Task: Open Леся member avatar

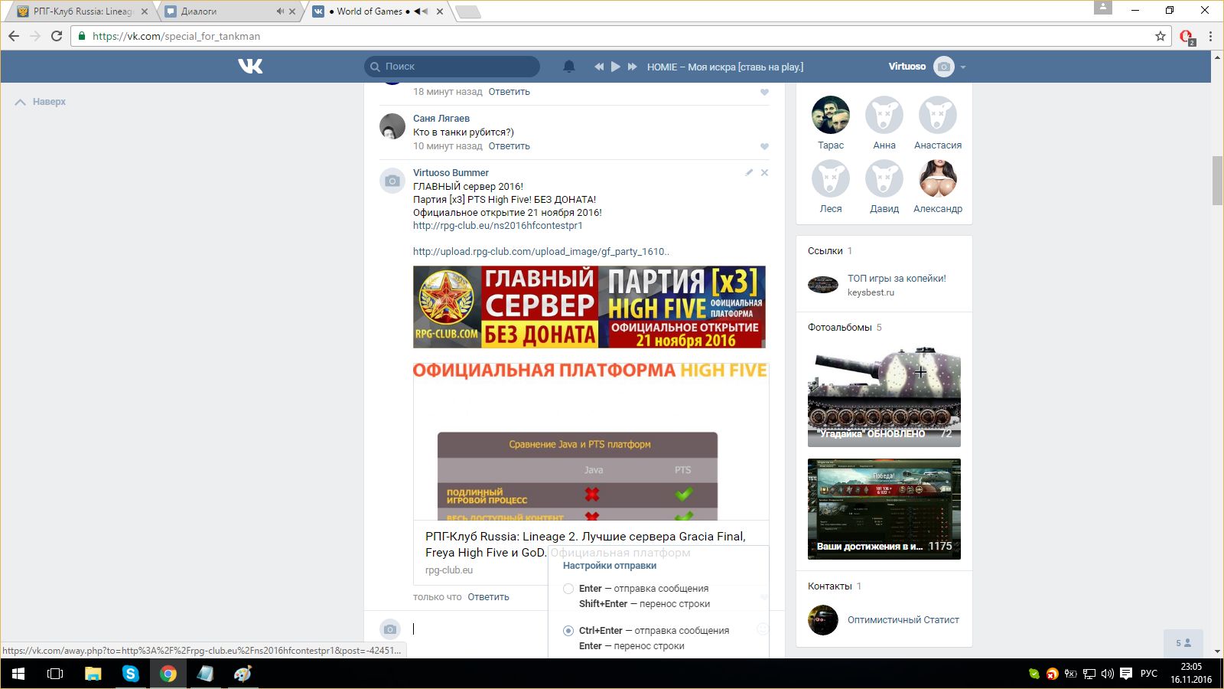Action: point(831,178)
